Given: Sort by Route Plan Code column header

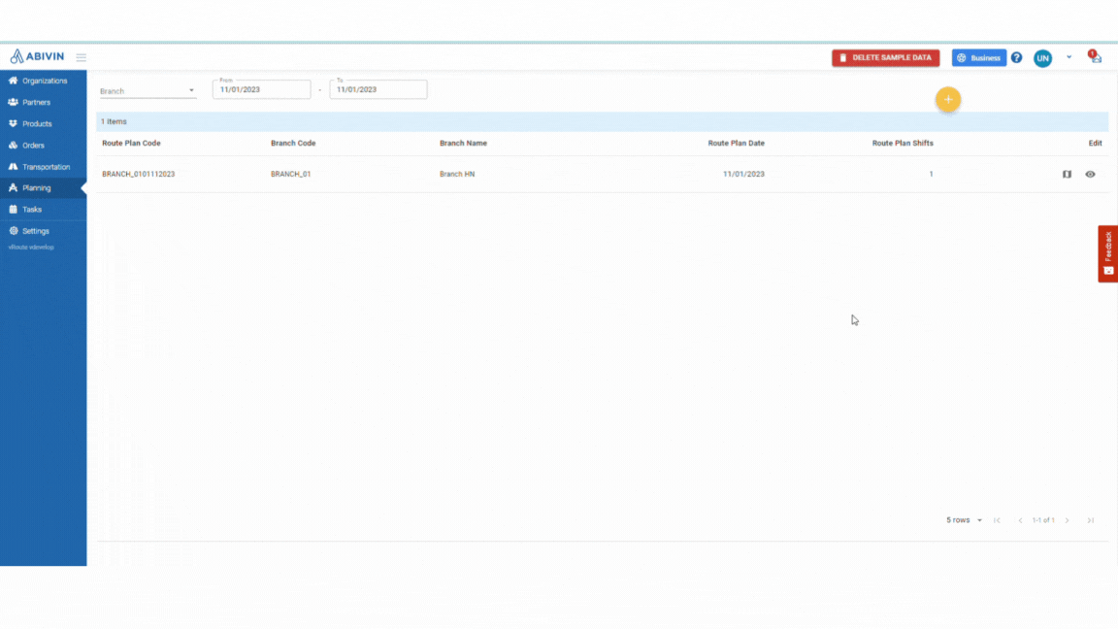Looking at the screenshot, I should pos(131,144).
